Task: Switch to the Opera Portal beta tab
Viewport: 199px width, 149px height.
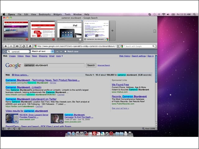Action: (43, 30)
